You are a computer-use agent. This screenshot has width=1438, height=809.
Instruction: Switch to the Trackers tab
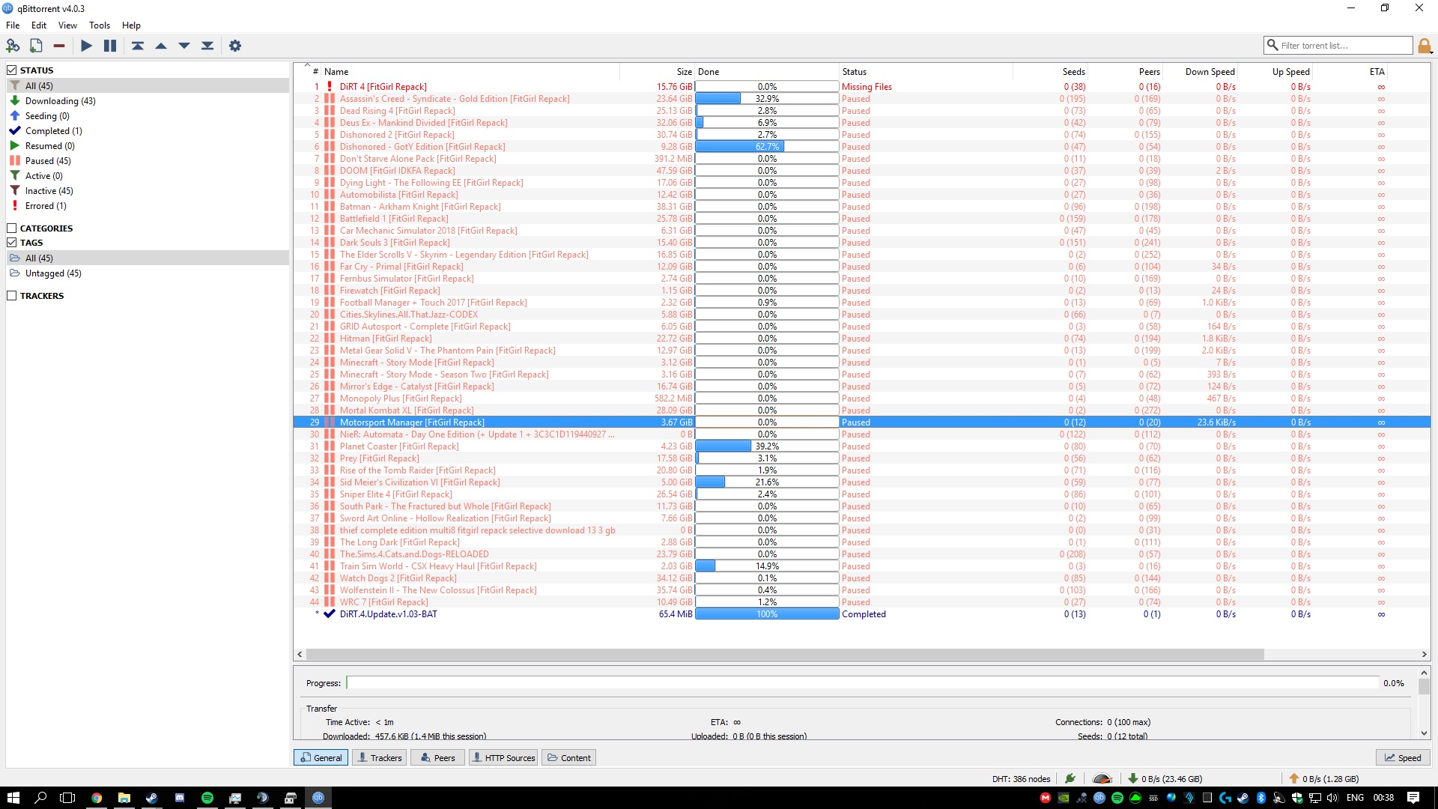pyautogui.click(x=379, y=758)
